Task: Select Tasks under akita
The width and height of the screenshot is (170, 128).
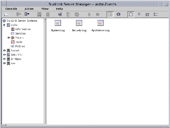Action: point(19,42)
